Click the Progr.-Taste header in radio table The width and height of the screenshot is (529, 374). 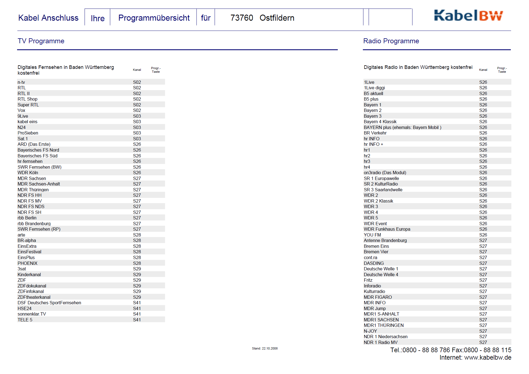(502, 70)
